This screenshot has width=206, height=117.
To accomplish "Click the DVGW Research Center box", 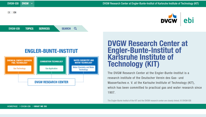I will [x=51, y=82].
